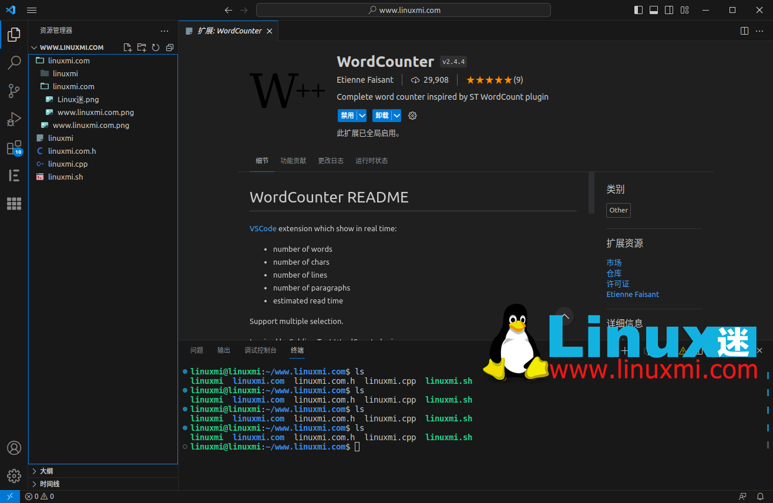
Task: Open editor More Actions ellipsis
Action: tap(761, 31)
